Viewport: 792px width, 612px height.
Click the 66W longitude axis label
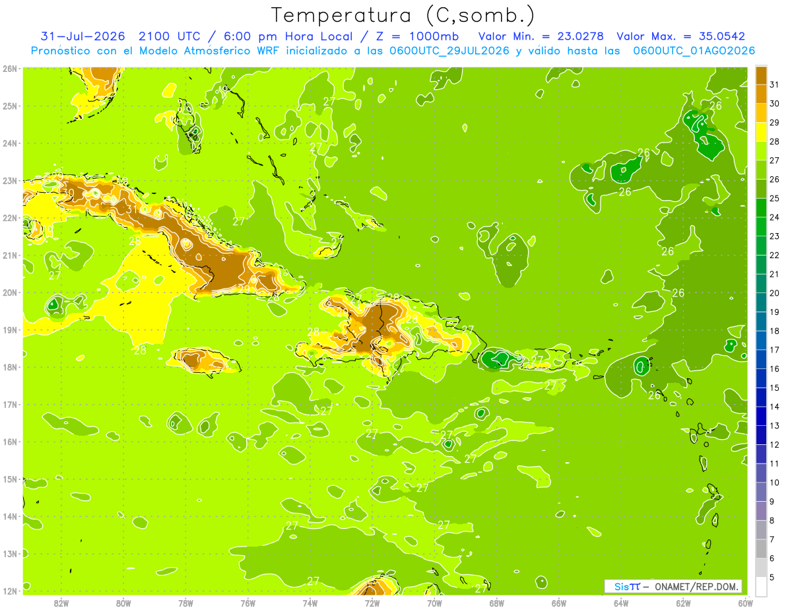(x=559, y=603)
